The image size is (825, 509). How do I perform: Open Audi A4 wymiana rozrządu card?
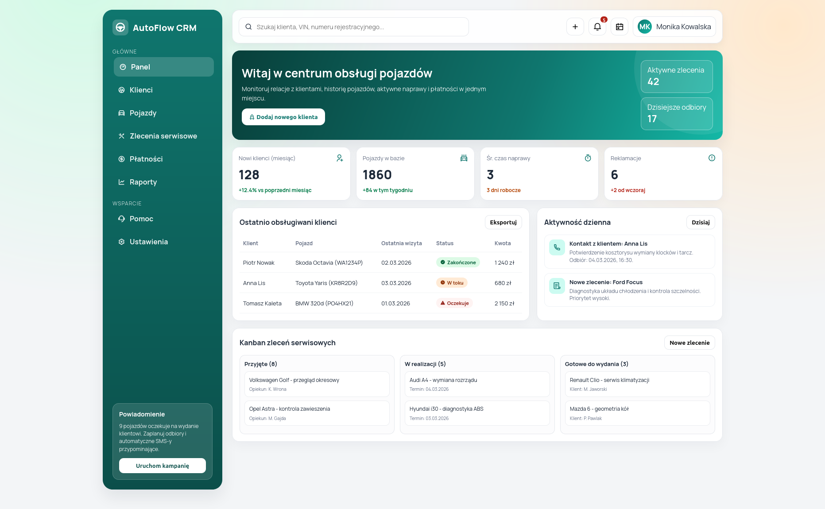477,384
